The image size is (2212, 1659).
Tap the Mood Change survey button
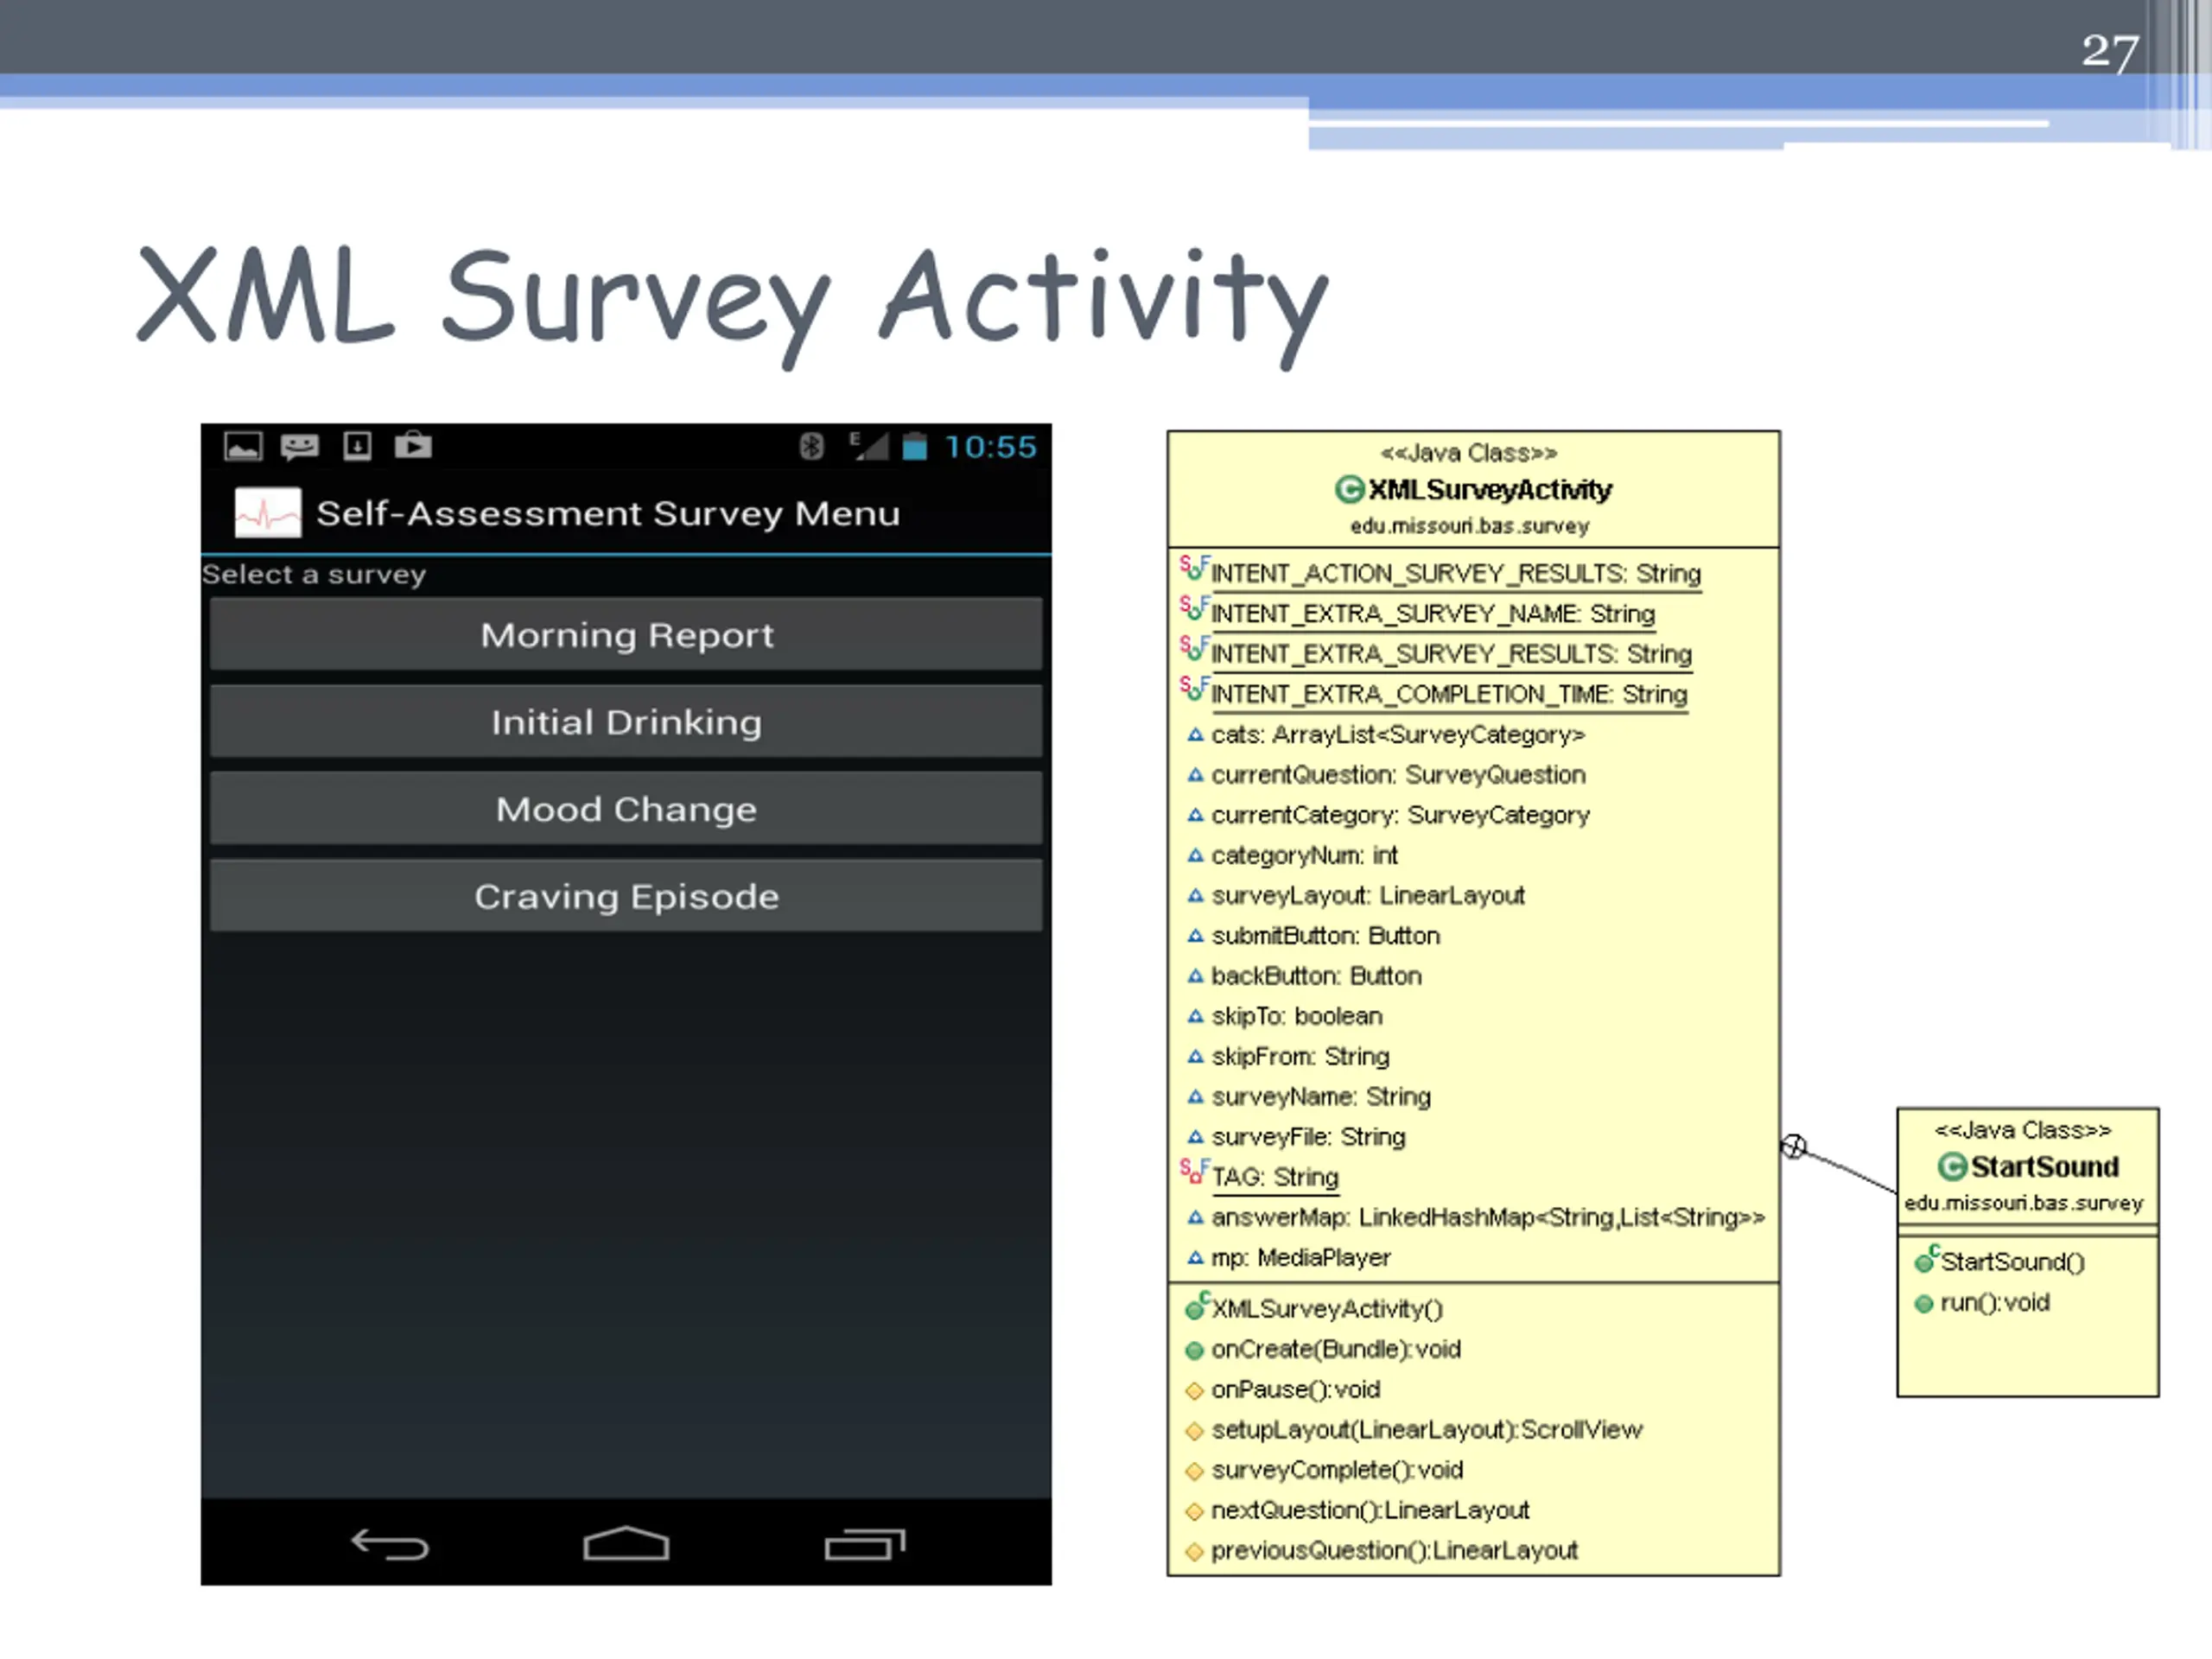click(x=626, y=808)
